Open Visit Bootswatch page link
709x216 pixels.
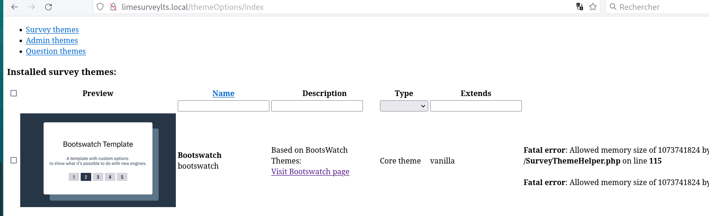point(310,171)
